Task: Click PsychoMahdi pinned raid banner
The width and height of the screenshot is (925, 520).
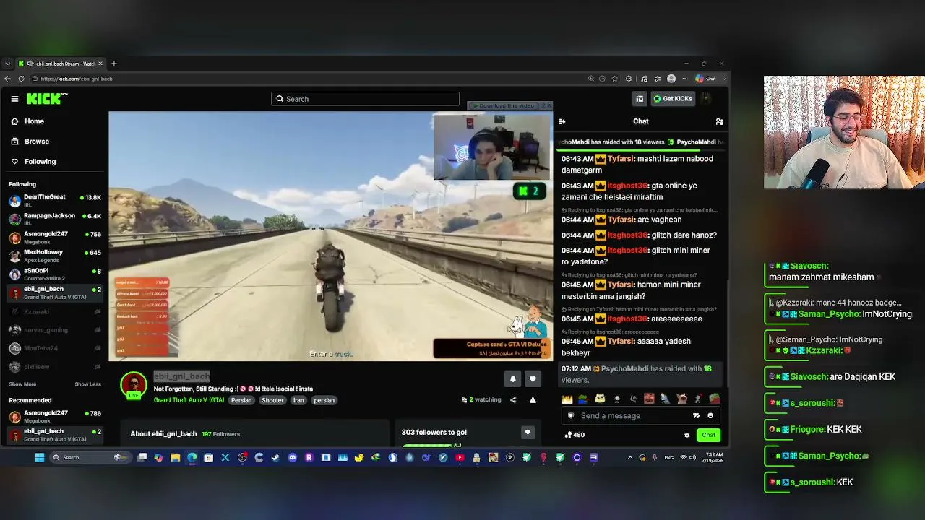Action: point(641,142)
